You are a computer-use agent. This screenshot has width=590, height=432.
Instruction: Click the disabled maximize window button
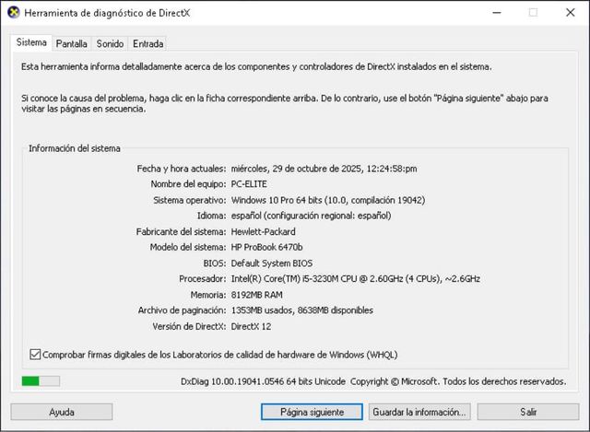pos(533,12)
